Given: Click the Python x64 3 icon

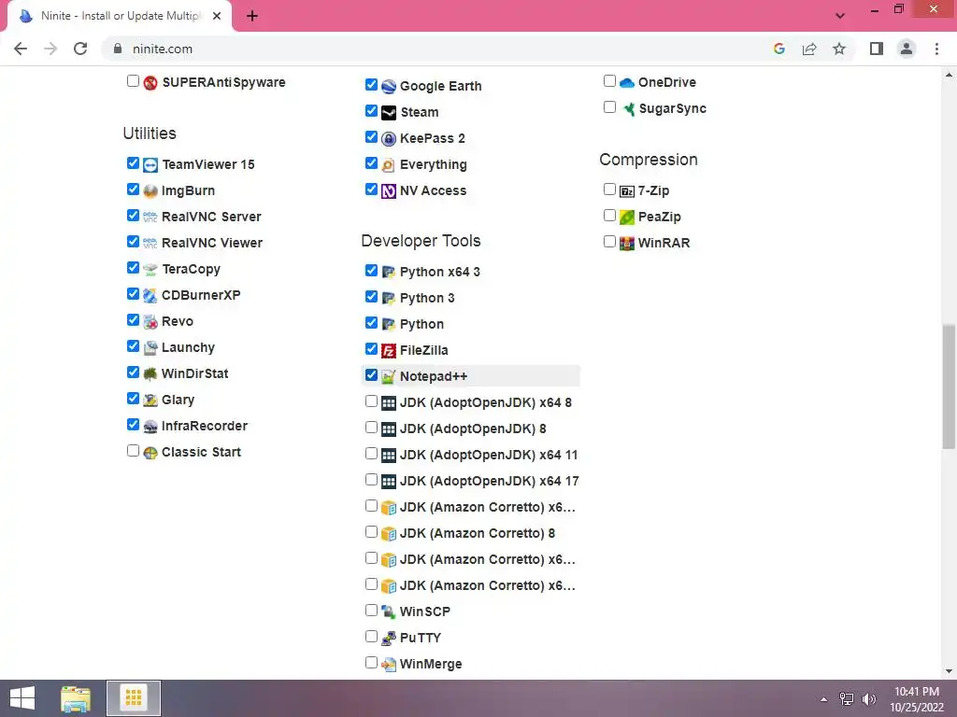Looking at the screenshot, I should 389,273.
